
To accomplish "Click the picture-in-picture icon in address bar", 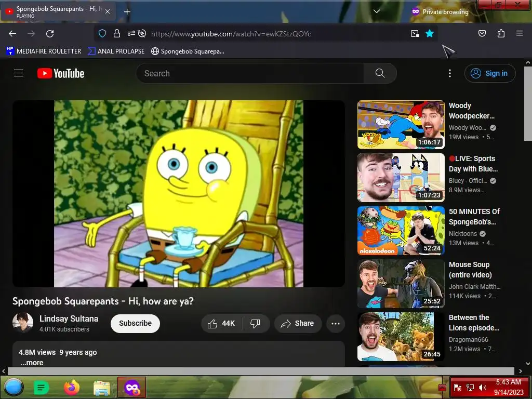I will click(x=415, y=33).
